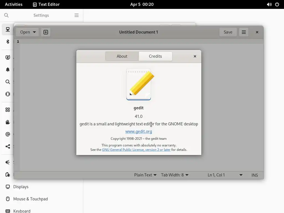
Task: Click the Copyright 1998-2021 text
Action: coord(139,139)
